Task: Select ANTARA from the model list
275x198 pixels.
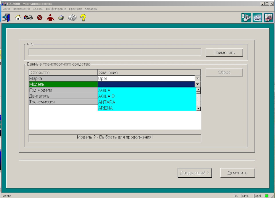Action: point(147,102)
